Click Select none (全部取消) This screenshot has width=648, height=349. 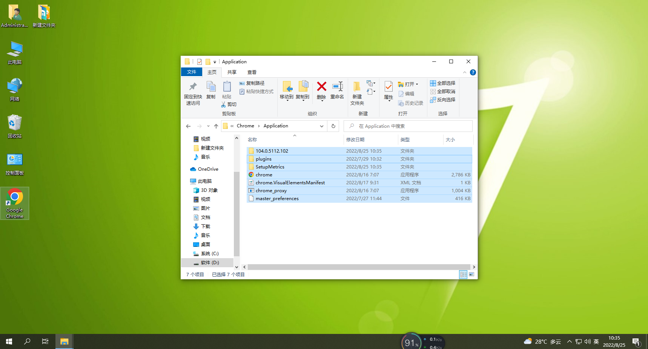443,92
